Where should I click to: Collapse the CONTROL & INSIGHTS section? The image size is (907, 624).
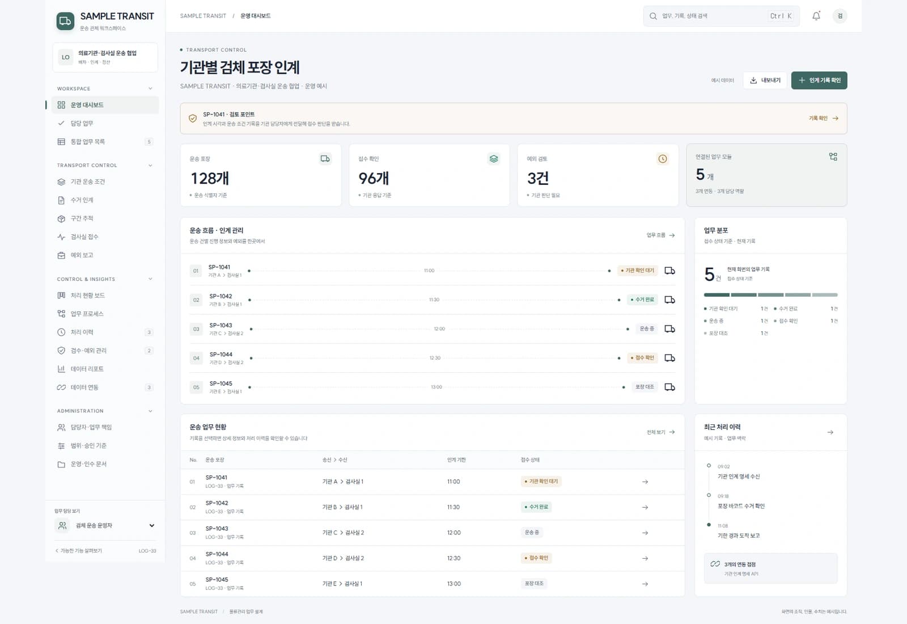(150, 279)
